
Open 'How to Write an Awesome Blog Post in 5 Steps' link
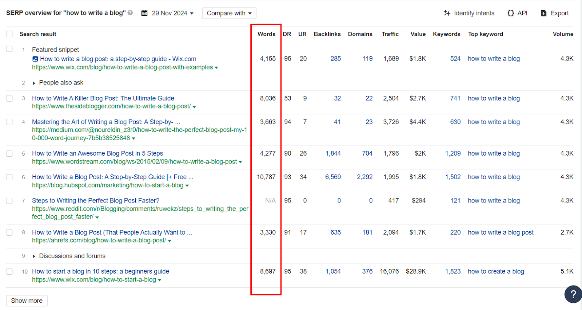click(x=97, y=153)
